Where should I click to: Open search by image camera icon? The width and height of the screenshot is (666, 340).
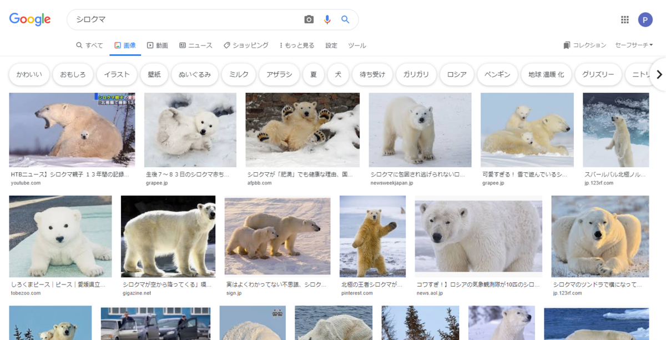point(309,19)
